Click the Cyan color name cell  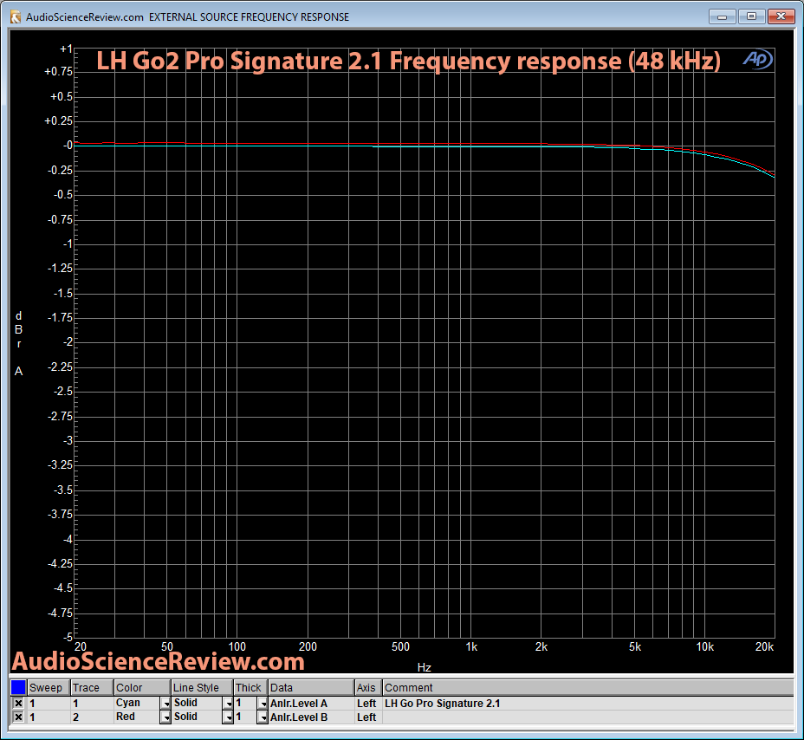[x=138, y=703]
